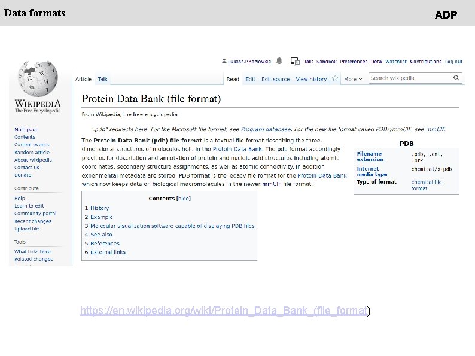
Task: Open Learn to edit sidebar link
Action: tap(29, 206)
